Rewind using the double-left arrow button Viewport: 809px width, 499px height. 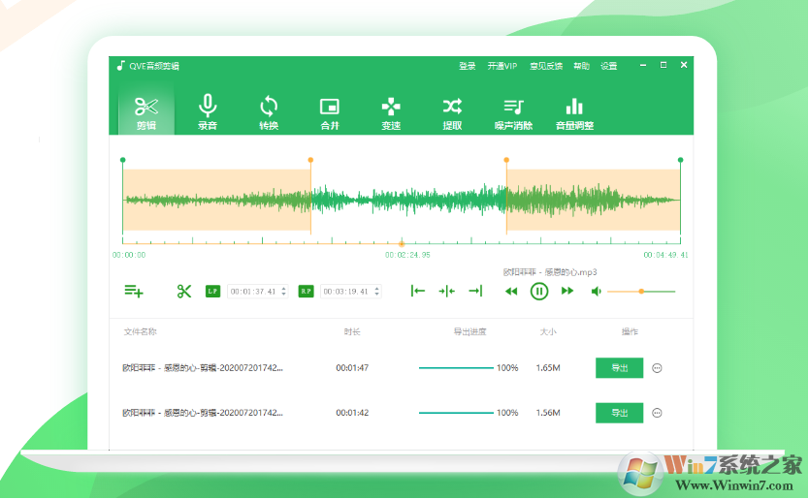pyautogui.click(x=511, y=291)
